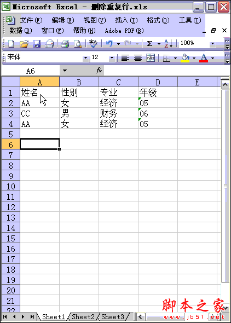
Task: Print the sheet using the printer icon
Action: click(x=65, y=44)
